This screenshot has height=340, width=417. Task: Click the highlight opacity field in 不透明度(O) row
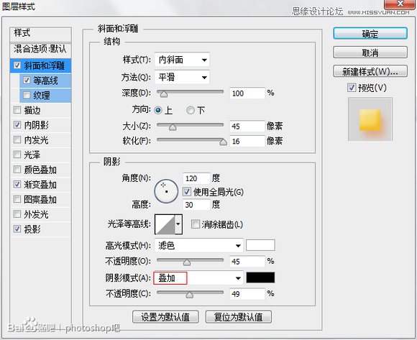tap(247, 262)
